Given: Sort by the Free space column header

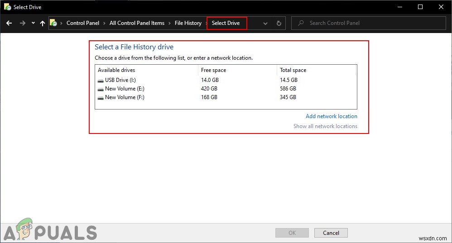Looking at the screenshot, I should [214, 70].
